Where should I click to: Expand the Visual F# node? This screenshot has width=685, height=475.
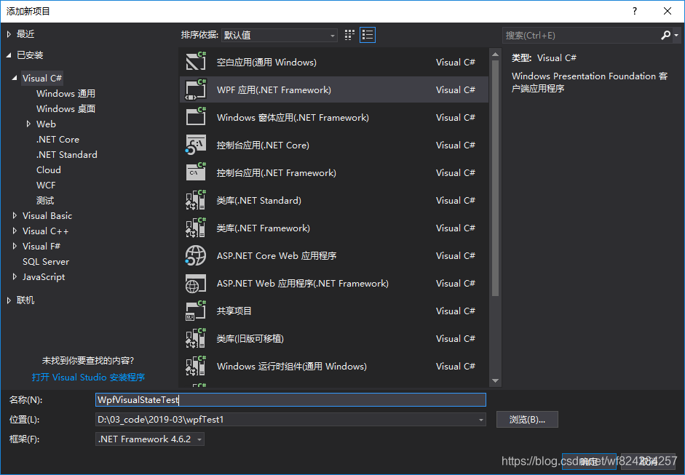click(15, 247)
